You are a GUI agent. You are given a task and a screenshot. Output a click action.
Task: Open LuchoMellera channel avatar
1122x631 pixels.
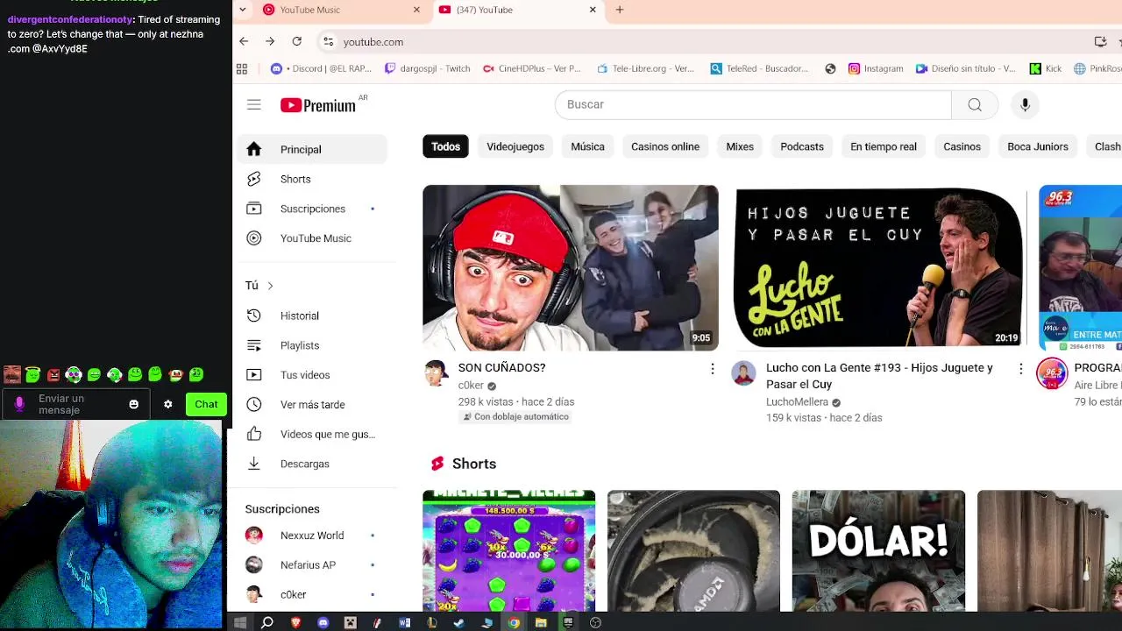pos(743,373)
